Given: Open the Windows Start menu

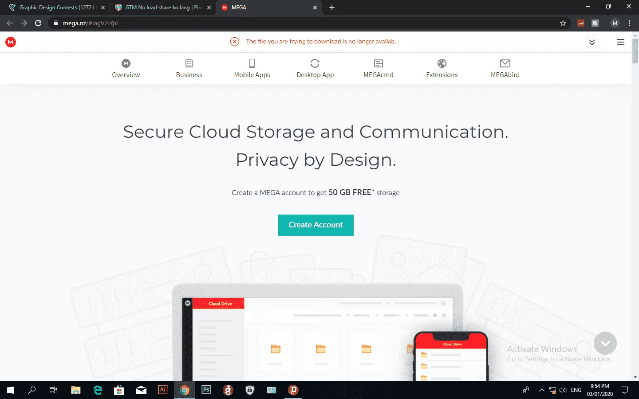Looking at the screenshot, I should pyautogui.click(x=11, y=390).
